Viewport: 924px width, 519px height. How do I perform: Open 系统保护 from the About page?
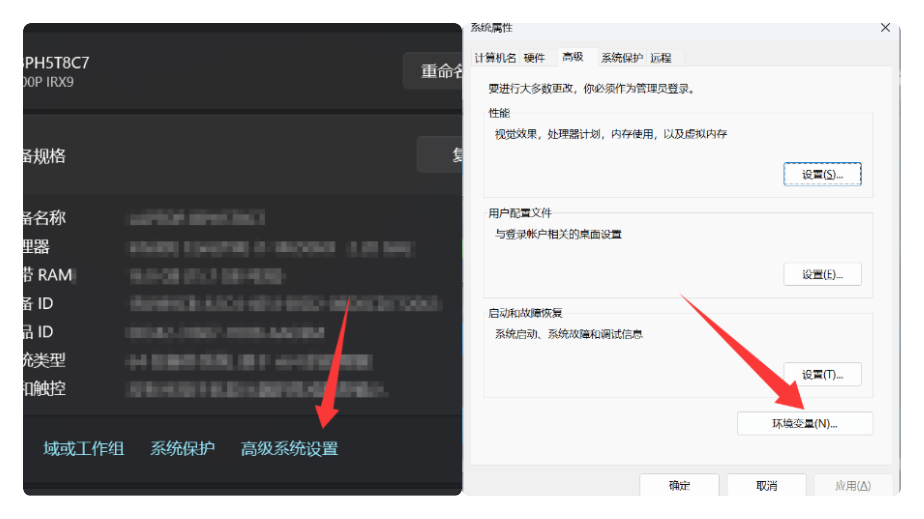(182, 449)
